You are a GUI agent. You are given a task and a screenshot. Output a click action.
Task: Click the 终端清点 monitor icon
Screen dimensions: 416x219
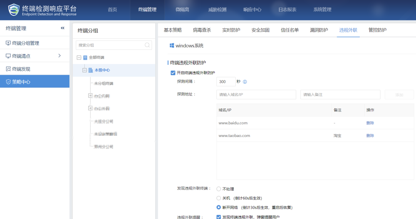tap(8, 56)
